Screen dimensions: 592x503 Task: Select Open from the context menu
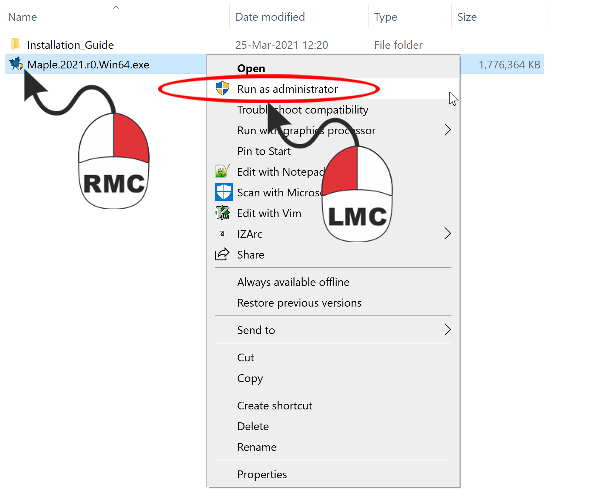click(251, 68)
